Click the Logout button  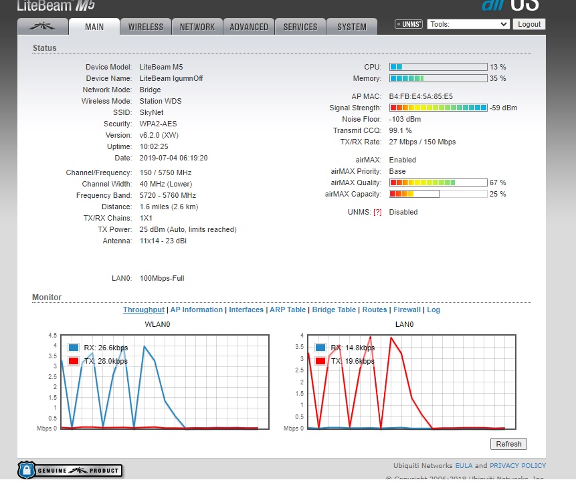(529, 24)
